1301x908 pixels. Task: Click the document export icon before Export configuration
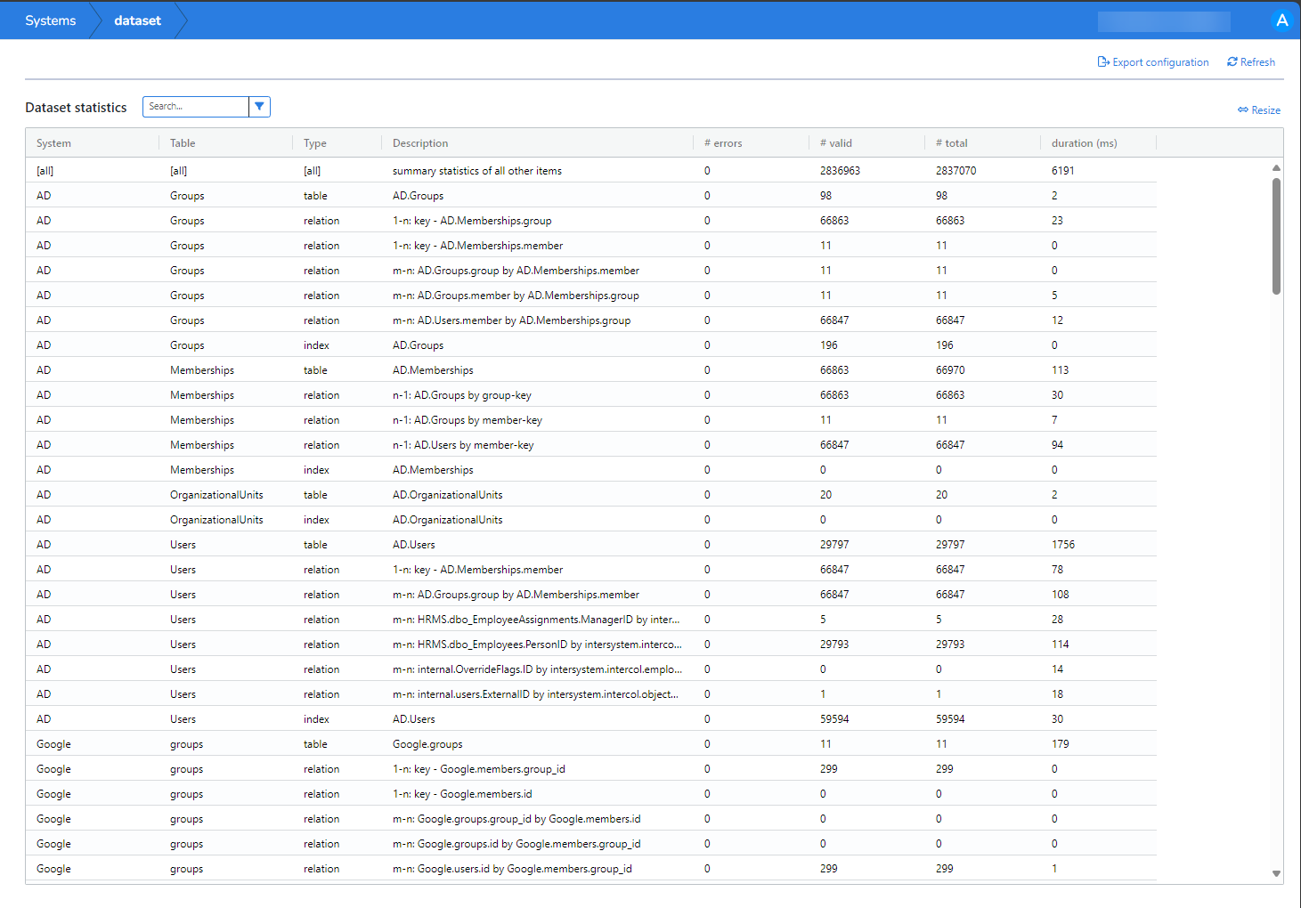1104,61
